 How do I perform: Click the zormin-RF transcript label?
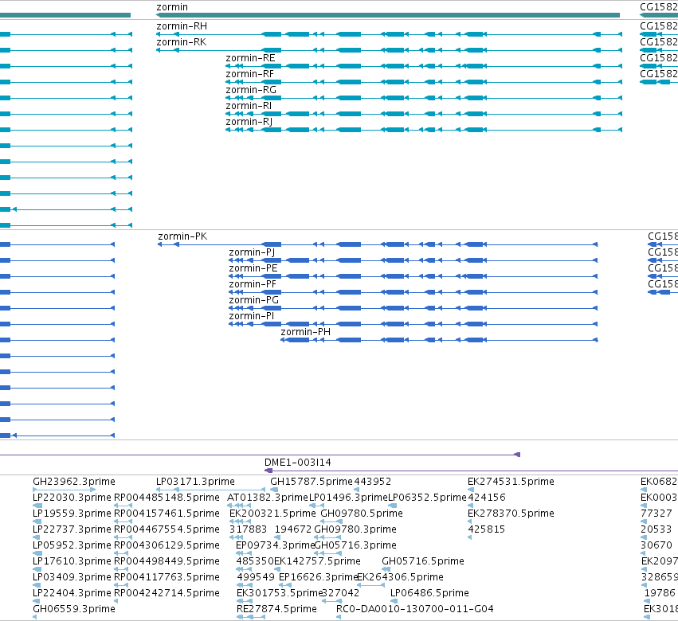pos(250,74)
